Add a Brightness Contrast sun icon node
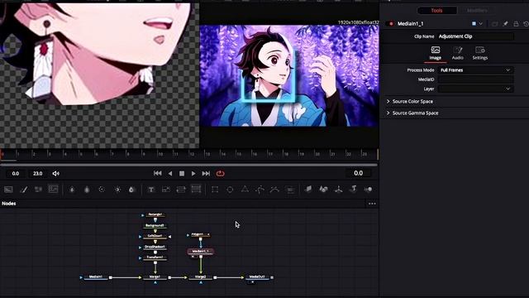 point(117,190)
